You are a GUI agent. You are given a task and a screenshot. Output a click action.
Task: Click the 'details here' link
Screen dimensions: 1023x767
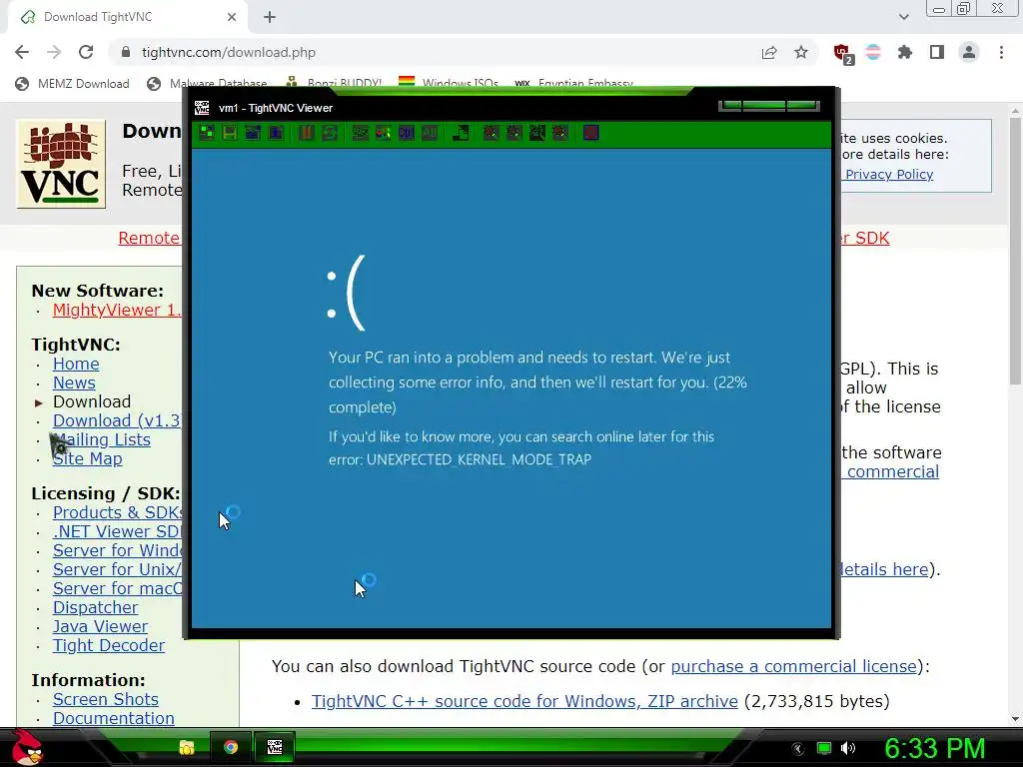(x=884, y=569)
